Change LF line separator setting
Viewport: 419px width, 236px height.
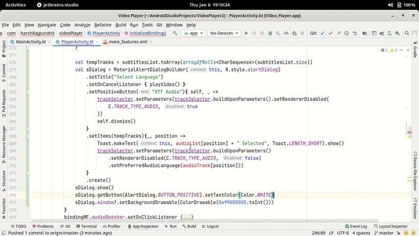pyautogui.click(x=331, y=233)
